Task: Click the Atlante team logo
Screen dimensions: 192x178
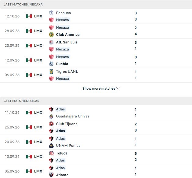Action: (51, 175)
